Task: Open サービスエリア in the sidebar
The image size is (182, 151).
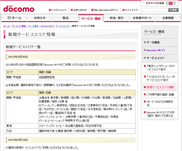Action: 156,58
